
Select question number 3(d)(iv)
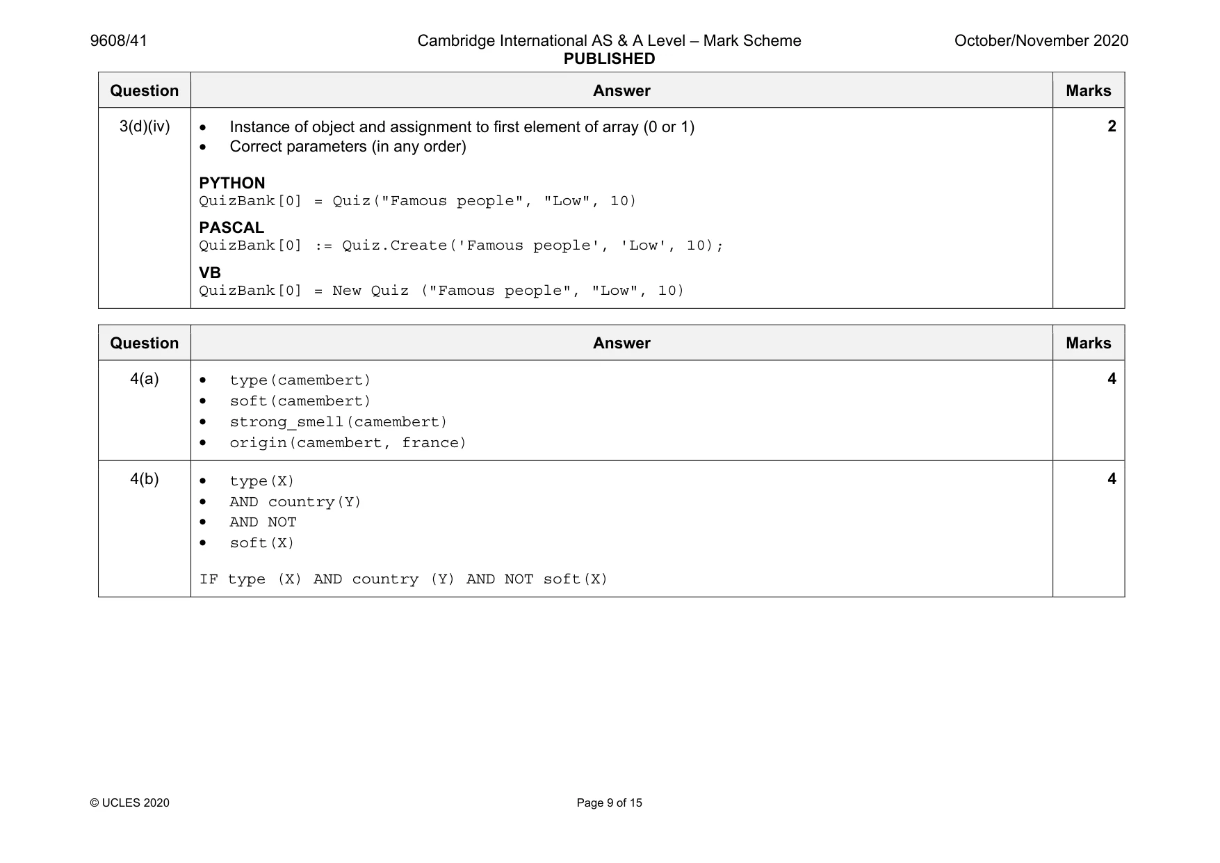coord(145,127)
